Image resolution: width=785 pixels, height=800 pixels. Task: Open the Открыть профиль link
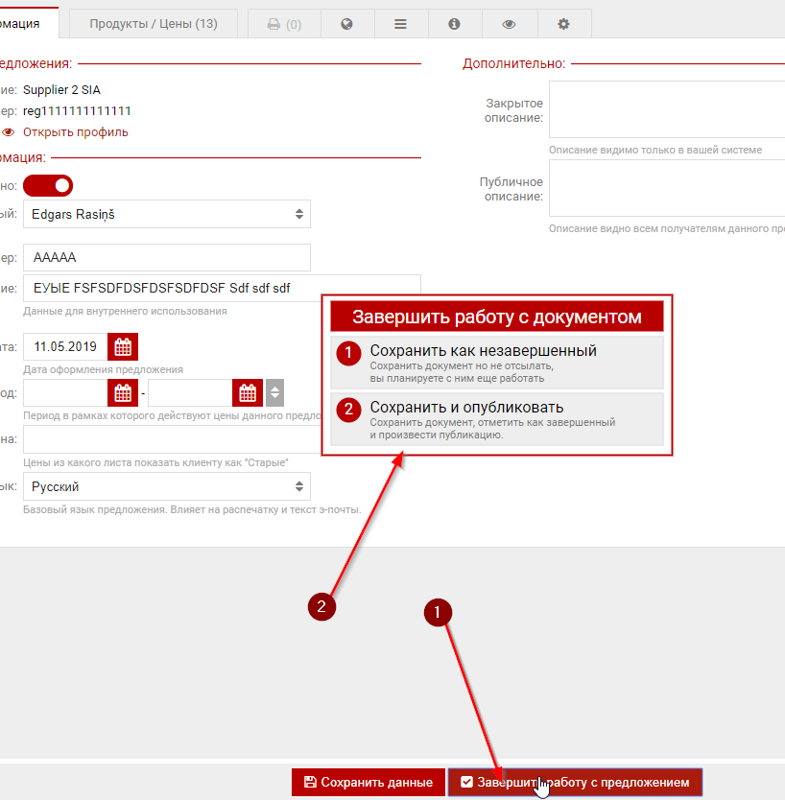click(75, 132)
